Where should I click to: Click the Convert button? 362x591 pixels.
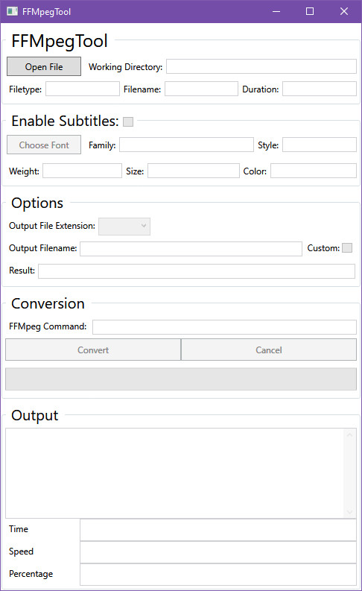point(93,350)
